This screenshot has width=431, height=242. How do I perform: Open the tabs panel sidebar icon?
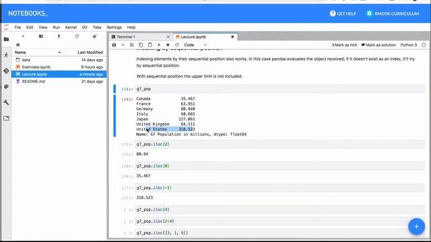[6, 118]
